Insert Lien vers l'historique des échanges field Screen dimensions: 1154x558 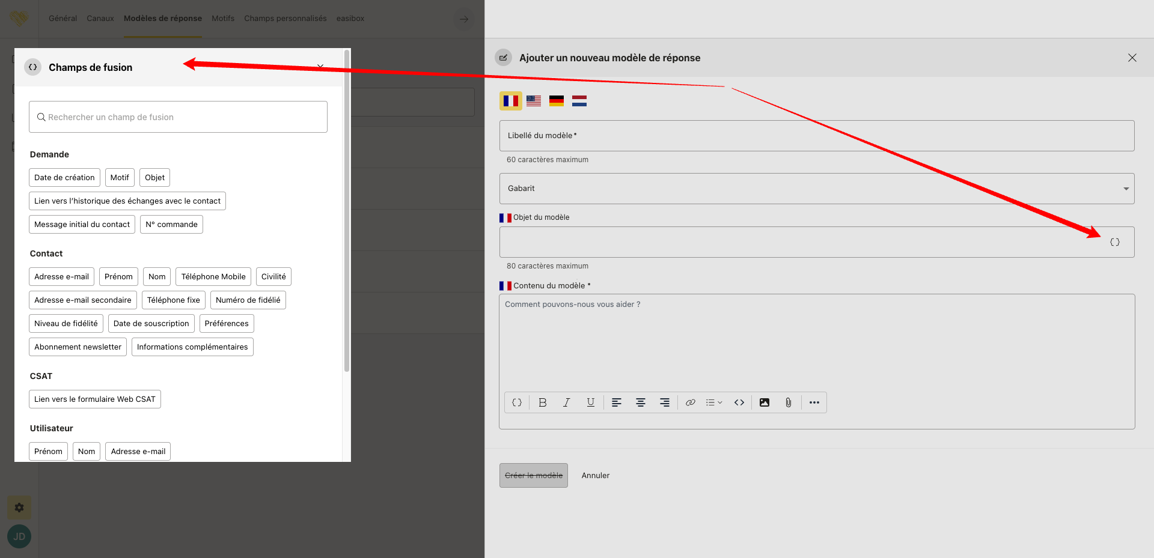point(127,201)
